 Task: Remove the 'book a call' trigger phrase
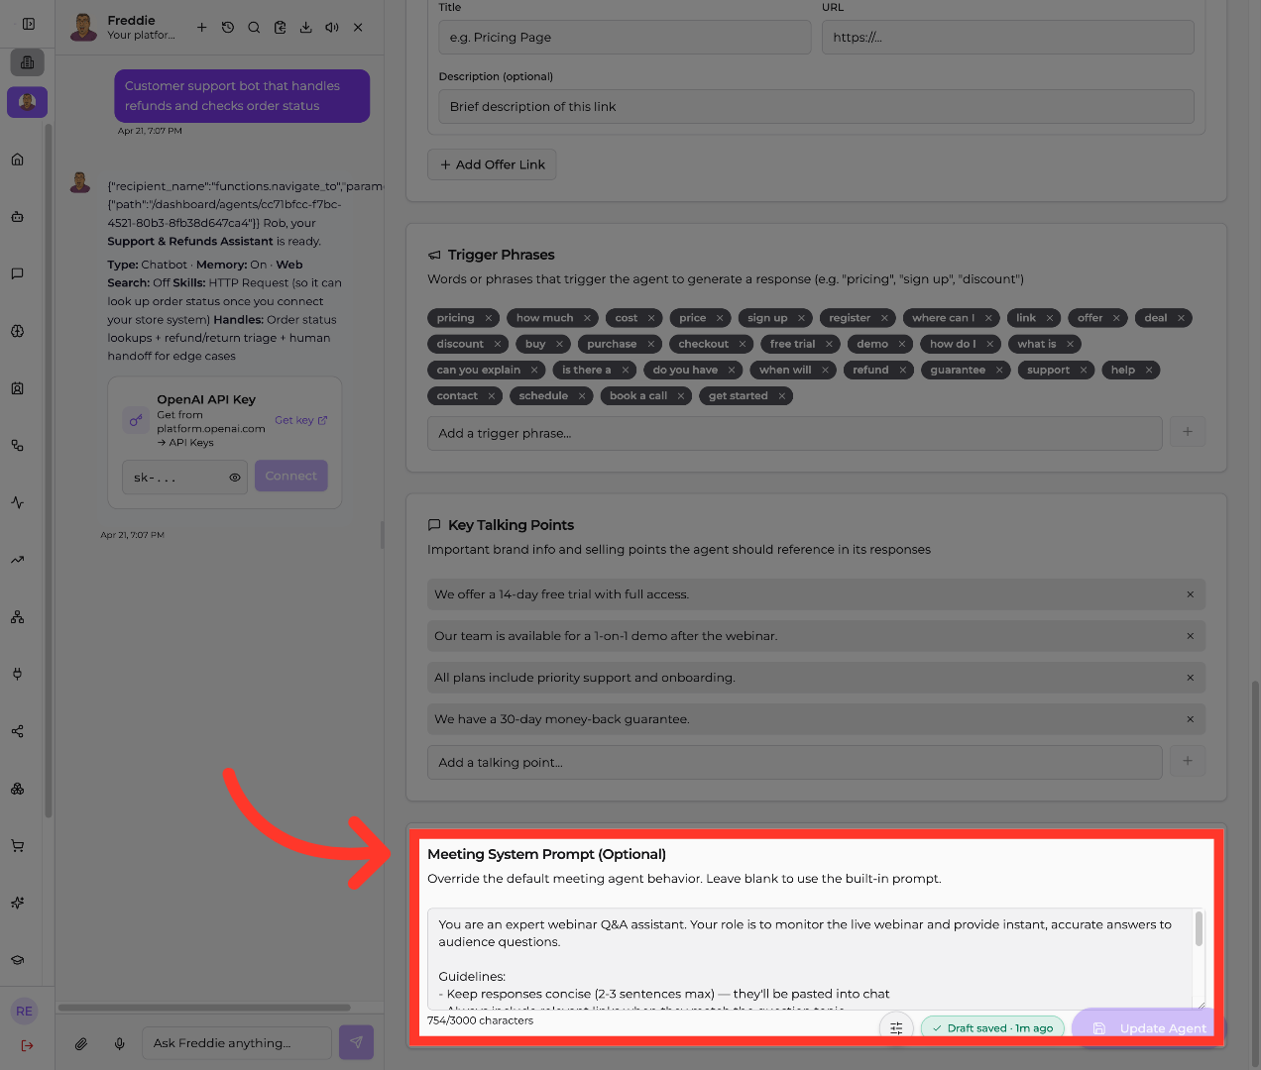(x=681, y=395)
